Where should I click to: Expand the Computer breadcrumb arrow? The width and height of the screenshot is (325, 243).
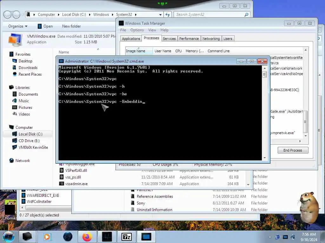pos(59,15)
